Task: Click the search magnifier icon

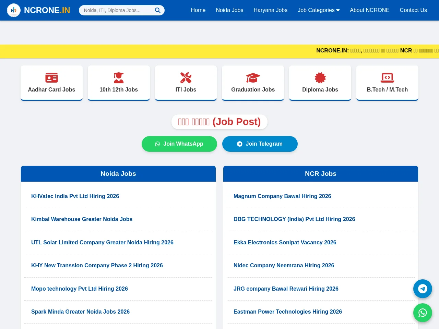Action: point(157,10)
